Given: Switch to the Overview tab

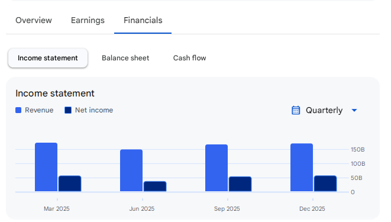Looking at the screenshot, I should [x=34, y=20].
